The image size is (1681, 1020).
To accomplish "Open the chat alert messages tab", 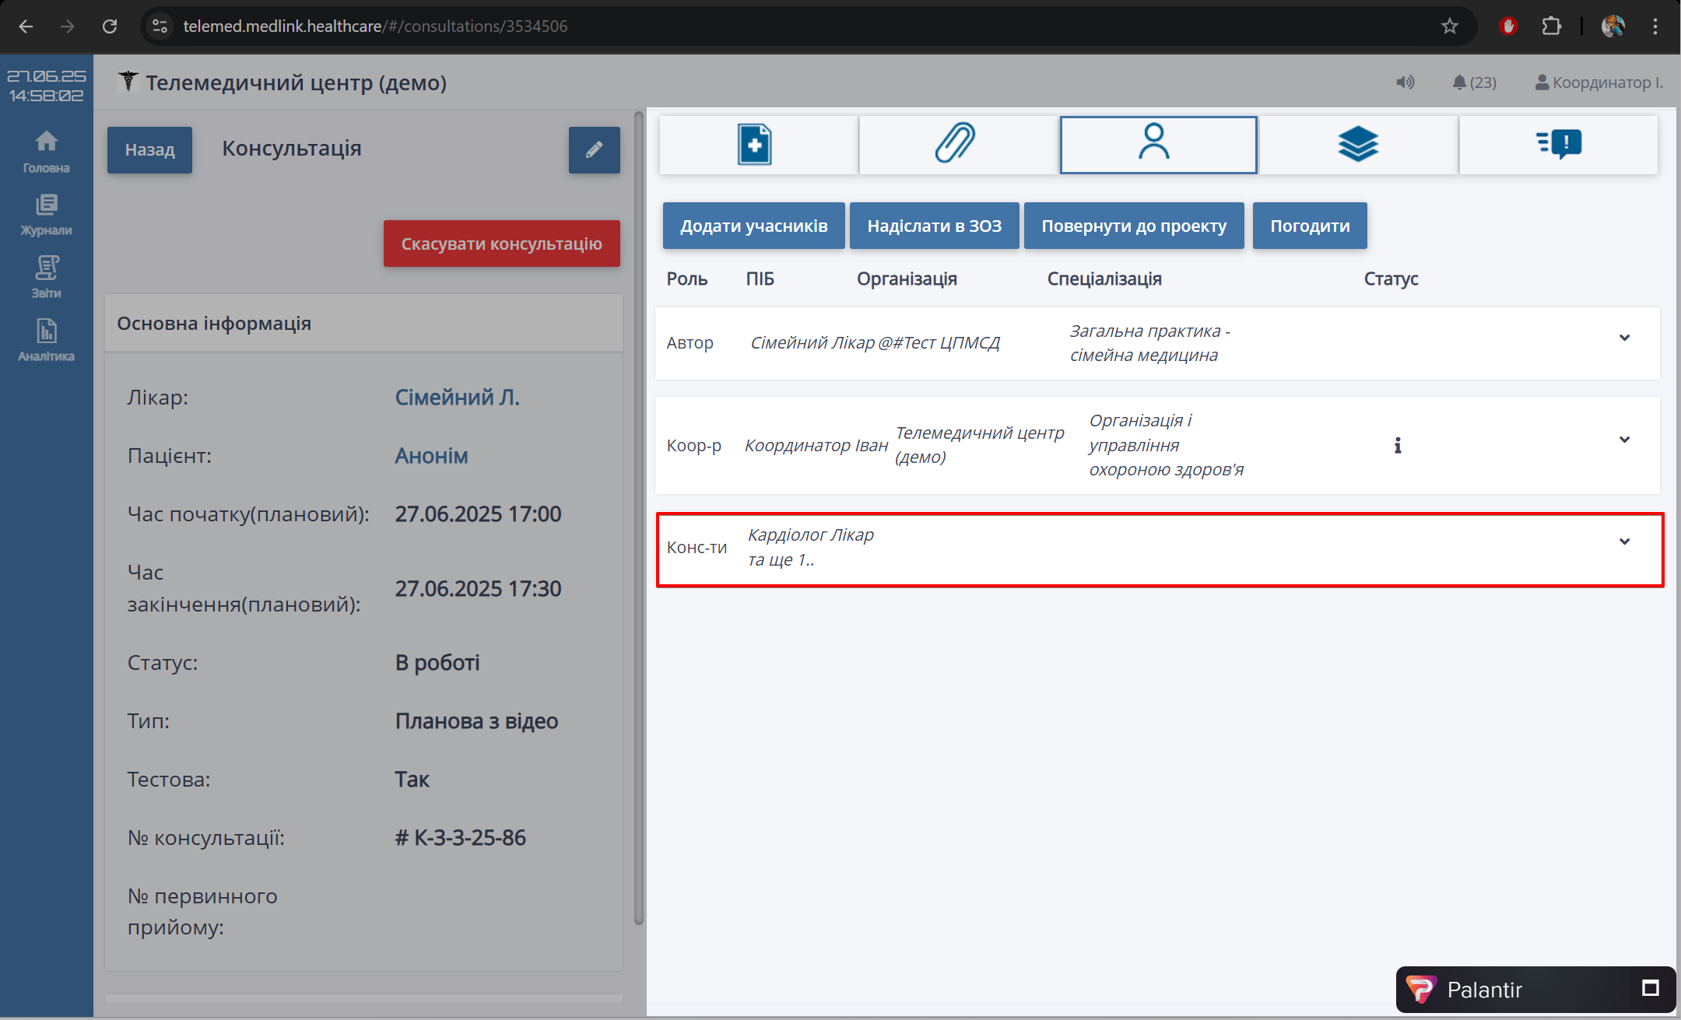I will point(1559,145).
